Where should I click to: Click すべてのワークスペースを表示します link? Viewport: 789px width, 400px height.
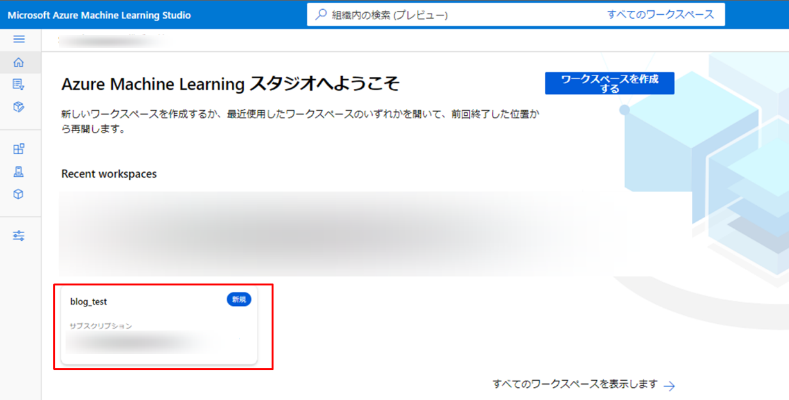click(575, 384)
